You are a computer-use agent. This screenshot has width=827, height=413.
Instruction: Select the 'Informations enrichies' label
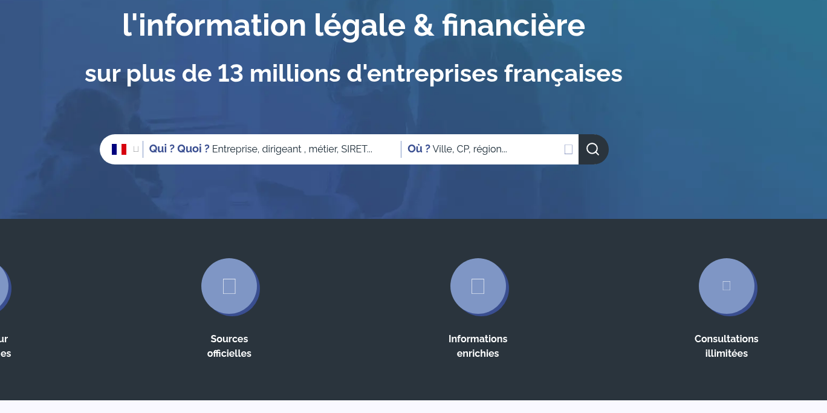point(478,346)
